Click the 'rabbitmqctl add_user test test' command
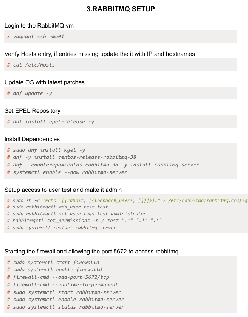248x317 pixels. (x=60, y=207)
